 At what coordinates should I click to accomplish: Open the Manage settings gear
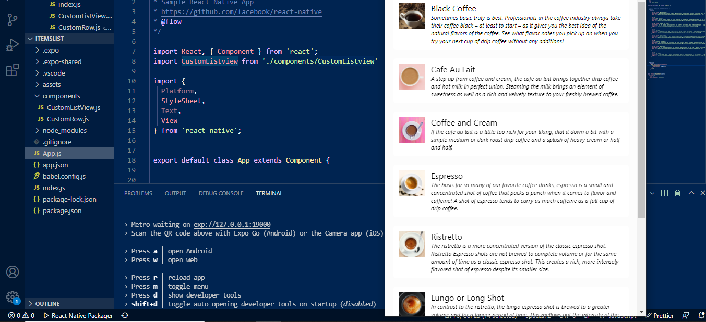13,297
